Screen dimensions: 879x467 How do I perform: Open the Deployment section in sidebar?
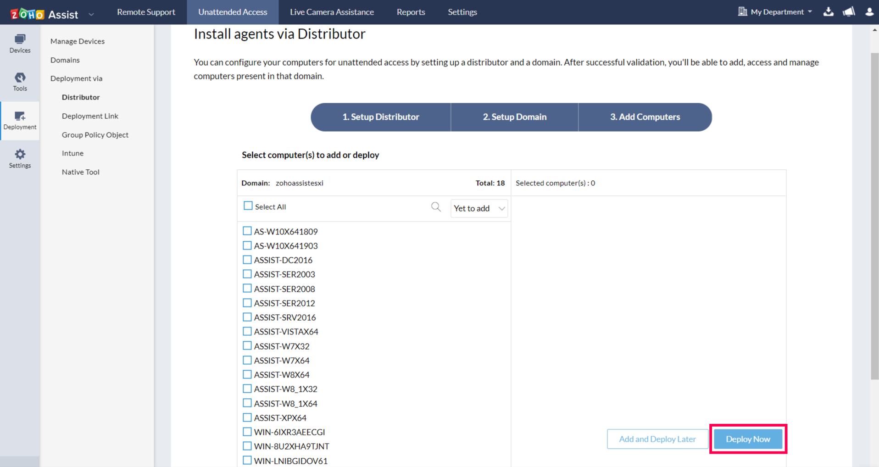point(20,120)
